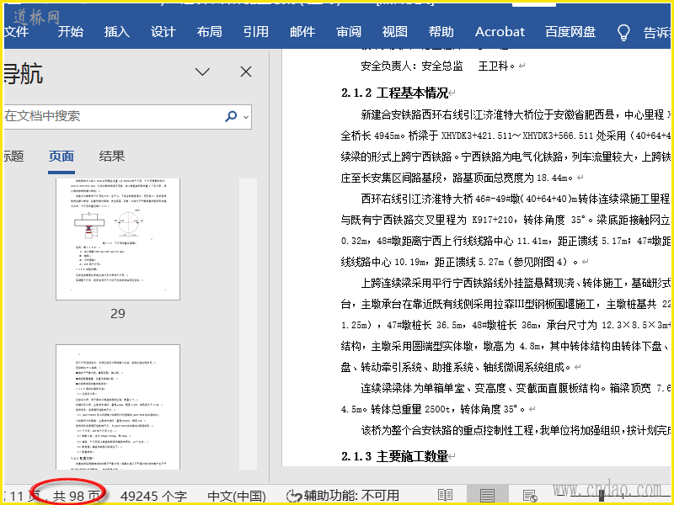Open the 引用 ribbon tab
Viewport: 674px width, 505px height.
(256, 32)
